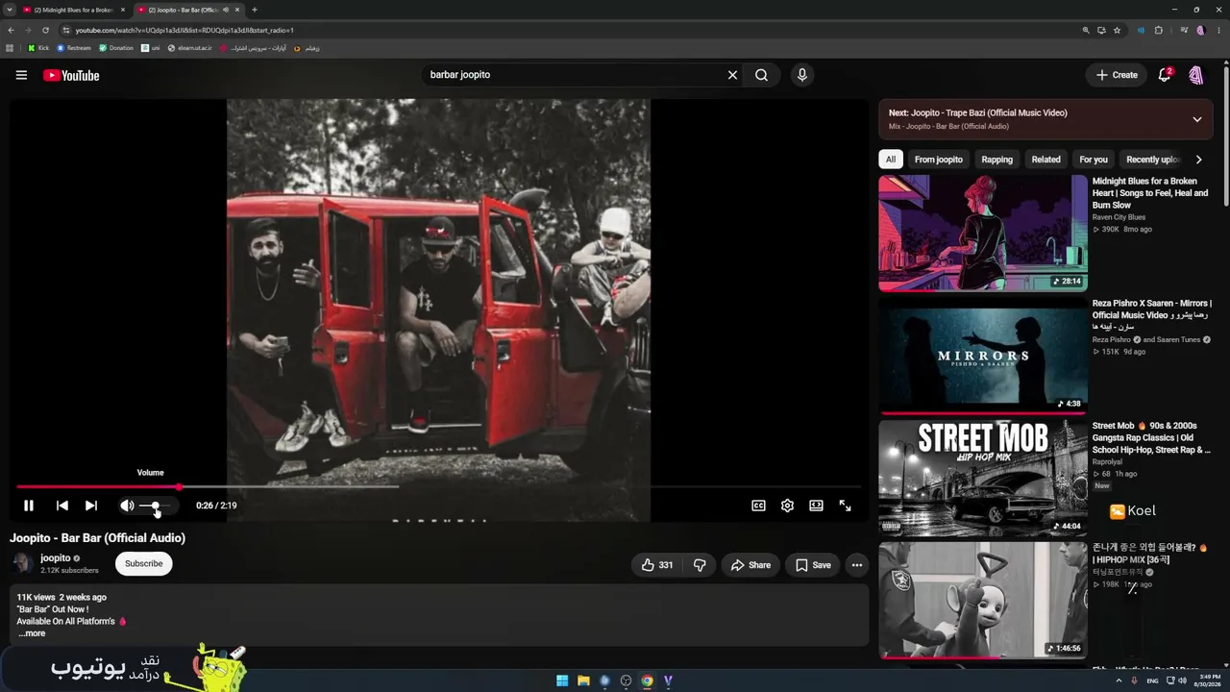This screenshot has width=1230, height=692.
Task: Open YouTube notifications bell
Action: (x=1165, y=75)
